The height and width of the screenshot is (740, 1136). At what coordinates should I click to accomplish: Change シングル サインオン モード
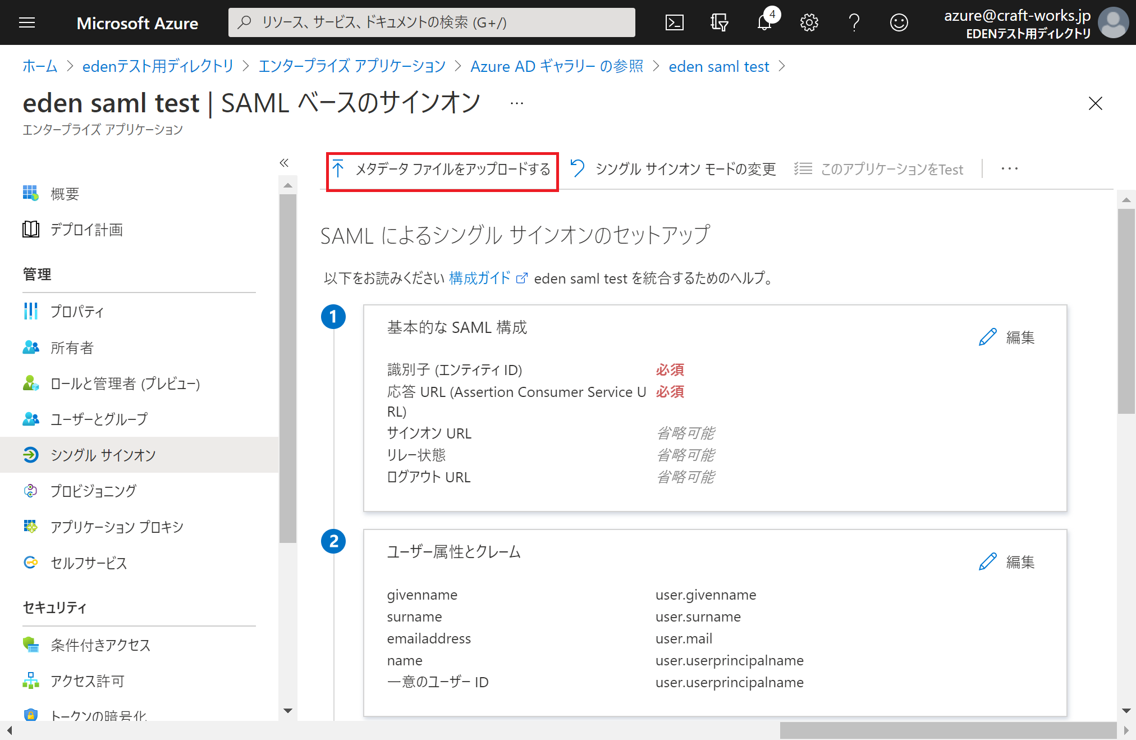pos(674,169)
